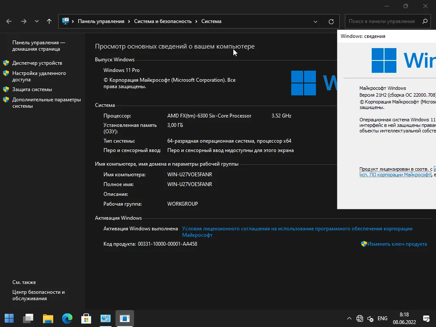Click 'Изменить ключ продукта' link
The height and width of the screenshot is (327, 436).
tap(397, 244)
